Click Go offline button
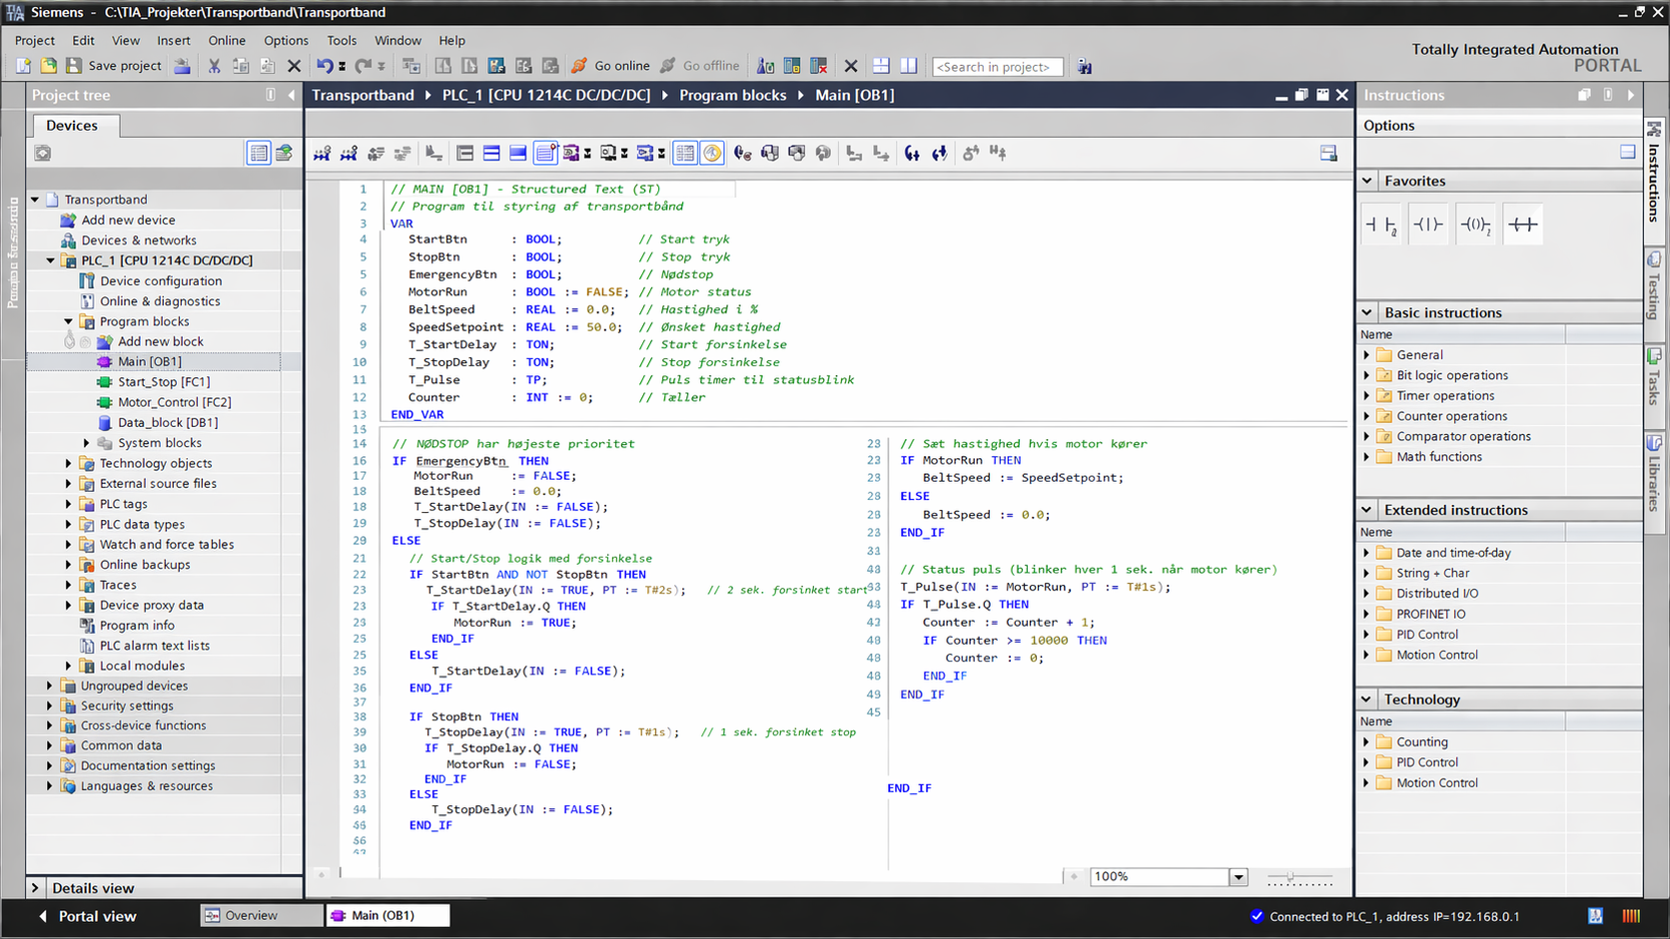Screen dimensions: 1670x939 tap(699, 66)
